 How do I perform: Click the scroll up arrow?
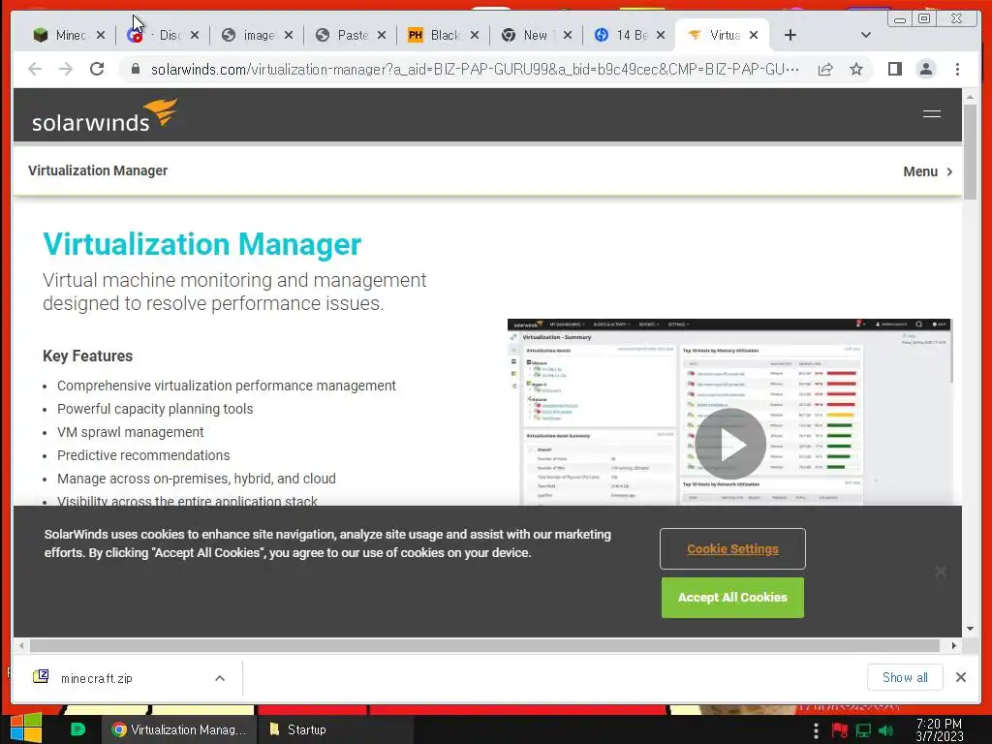tap(970, 97)
